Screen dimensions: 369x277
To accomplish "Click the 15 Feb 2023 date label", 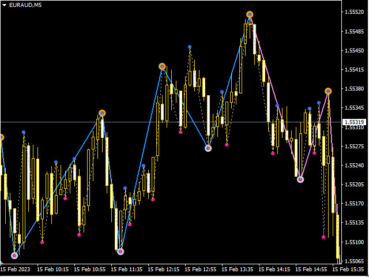I will [x=16, y=269].
